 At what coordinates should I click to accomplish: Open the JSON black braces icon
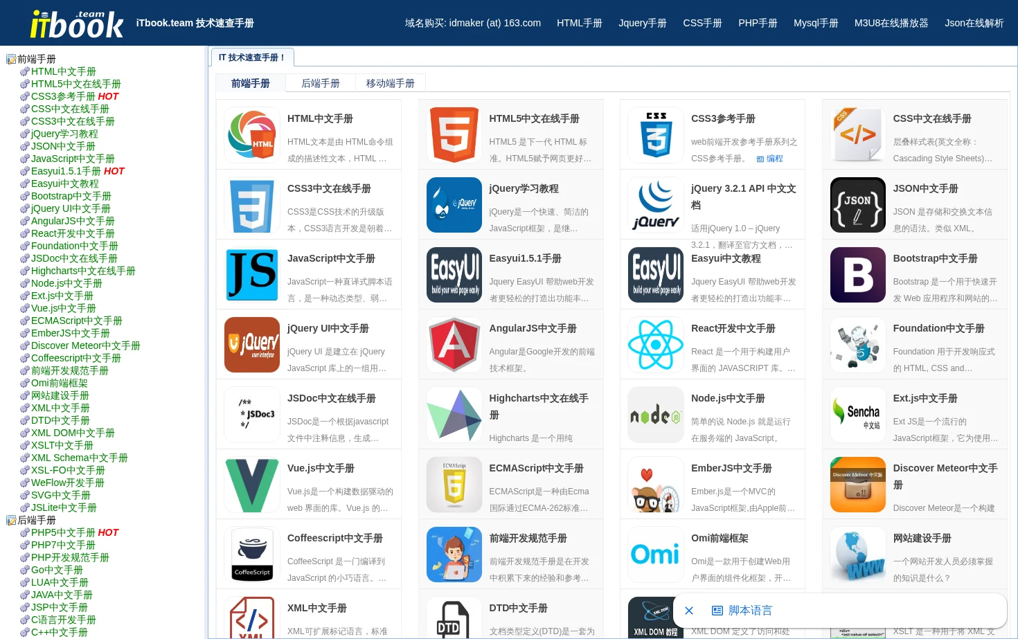tap(858, 205)
